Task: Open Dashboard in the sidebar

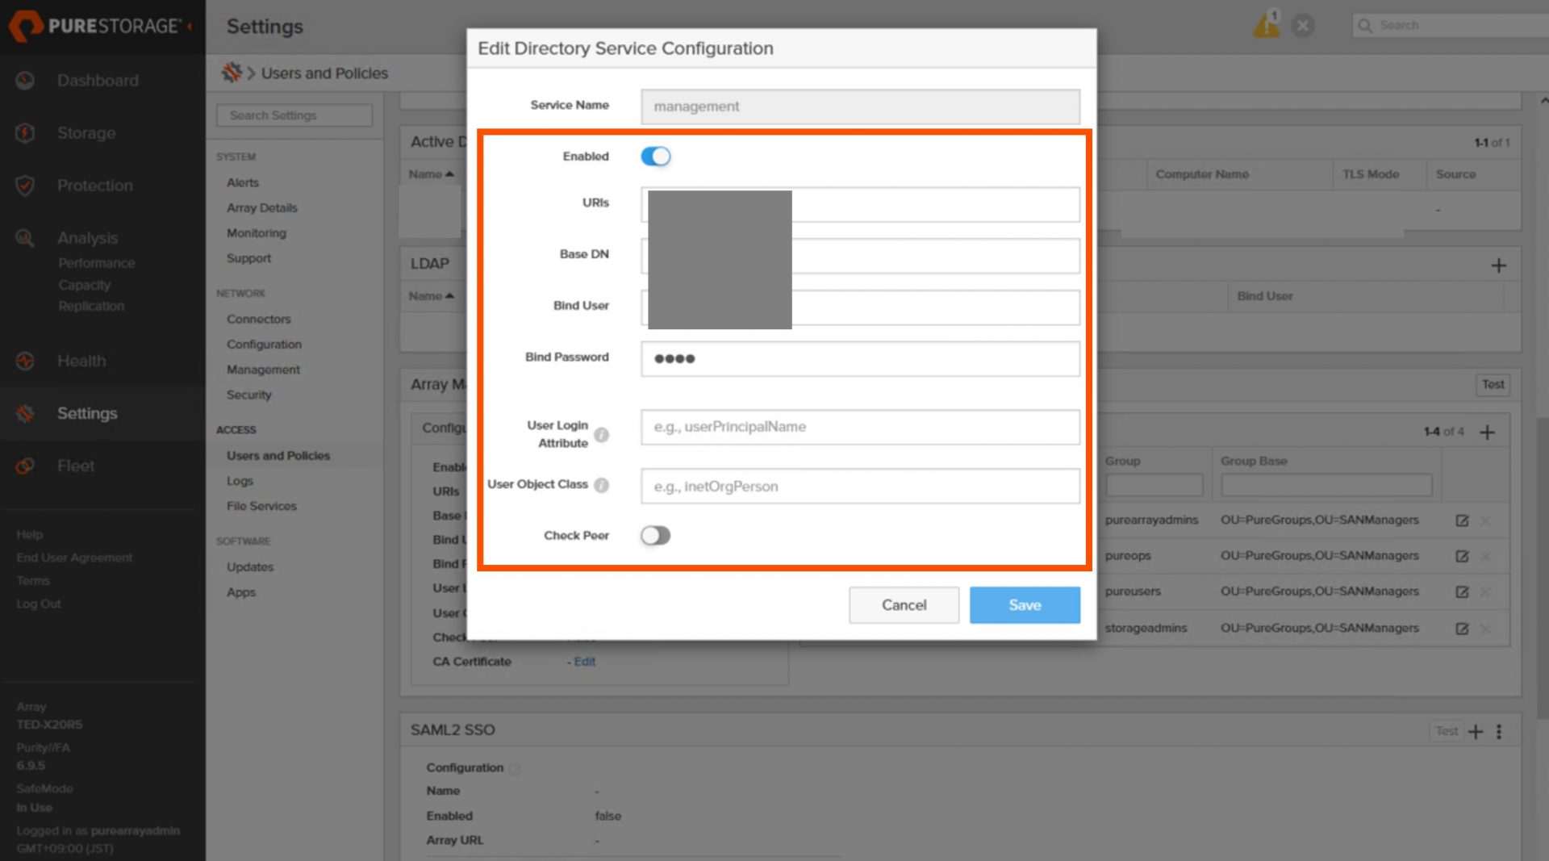Action: pyautogui.click(x=98, y=81)
